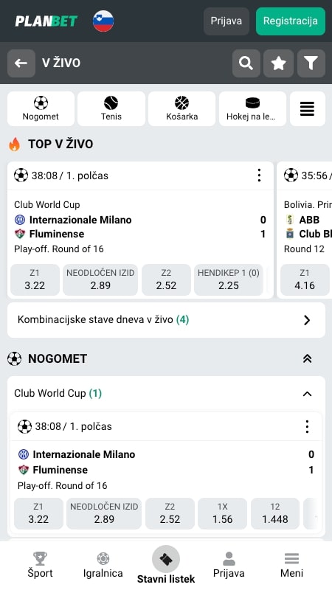Collapse the NOGOMET section with double chevron

click(307, 358)
